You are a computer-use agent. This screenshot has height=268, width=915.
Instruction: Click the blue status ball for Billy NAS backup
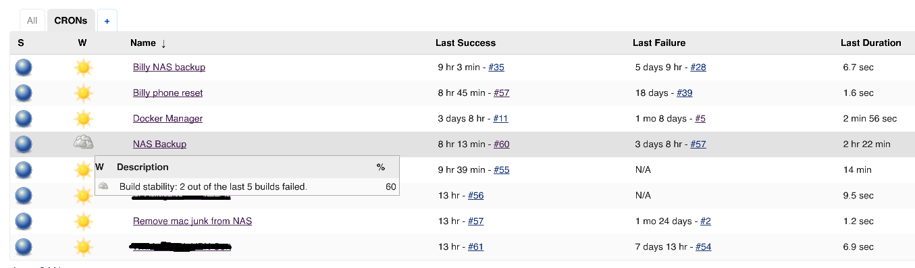(24, 68)
